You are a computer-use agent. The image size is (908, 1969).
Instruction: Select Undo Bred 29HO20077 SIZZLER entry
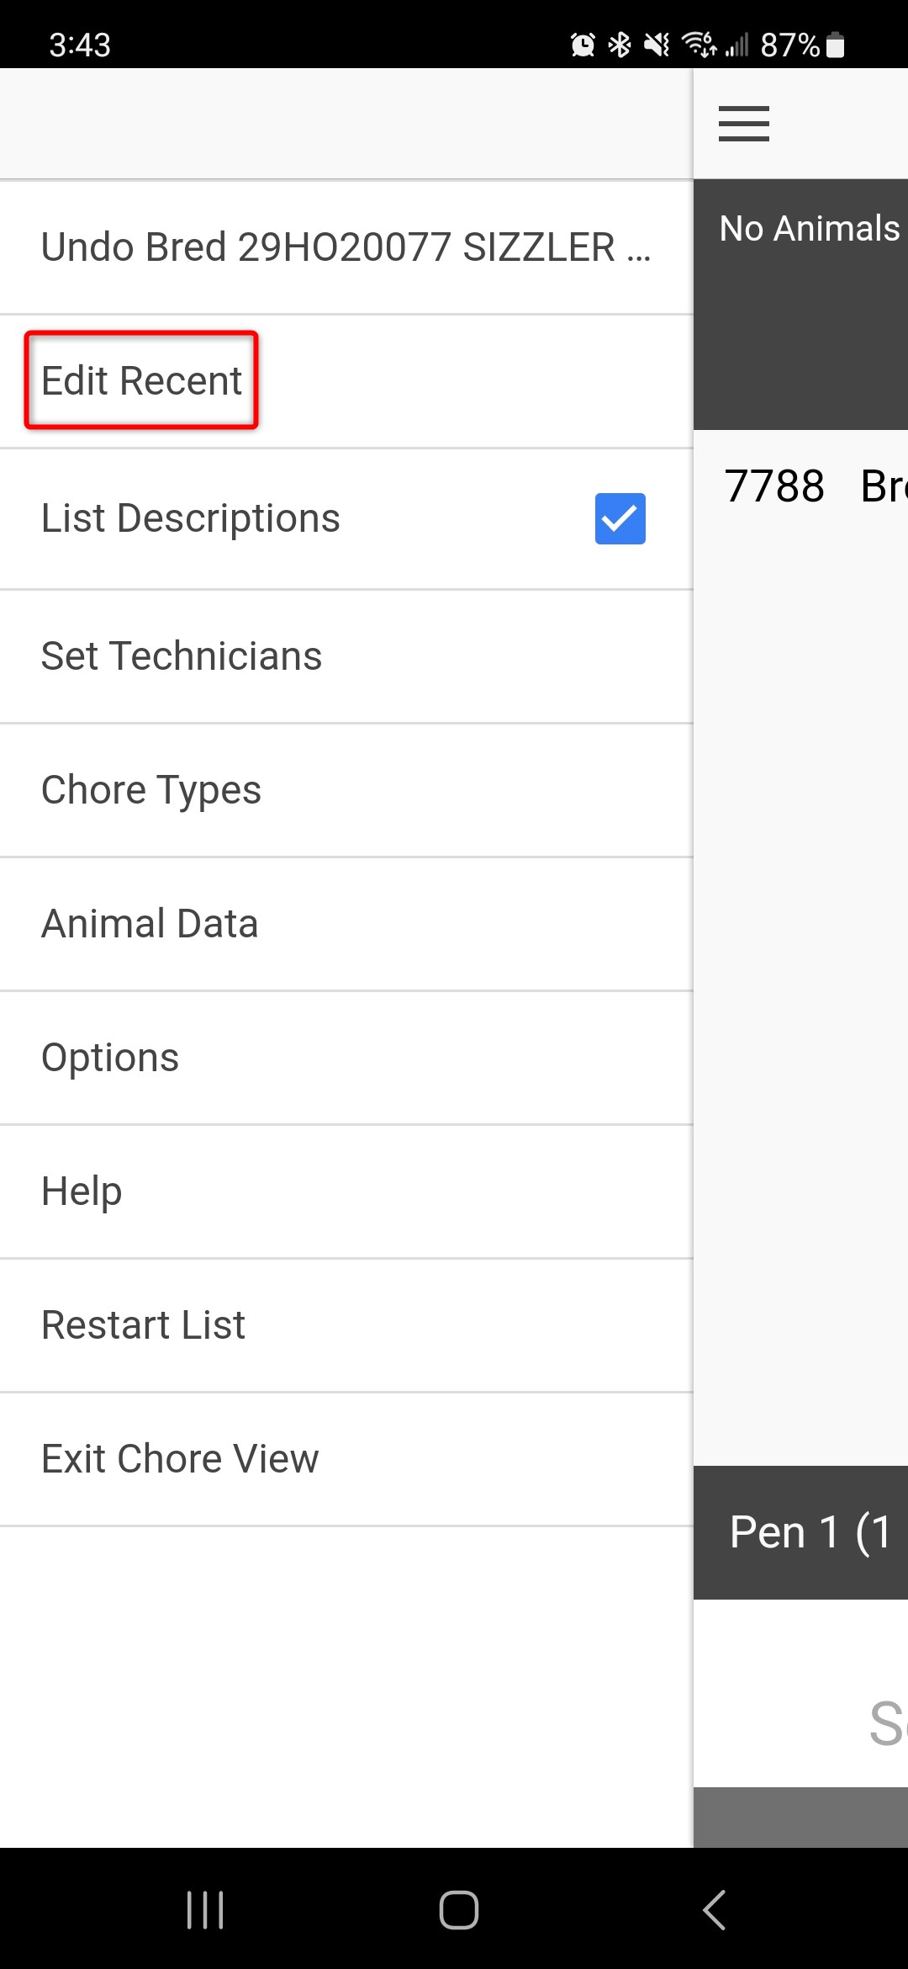pyautogui.click(x=346, y=247)
